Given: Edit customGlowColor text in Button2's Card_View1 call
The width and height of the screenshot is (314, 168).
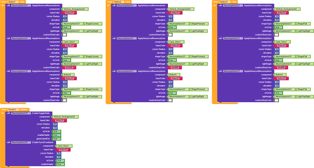Looking at the screenshot, I should [175, 68].
